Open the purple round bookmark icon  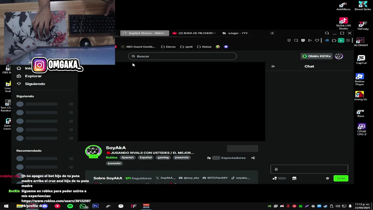[226, 47]
